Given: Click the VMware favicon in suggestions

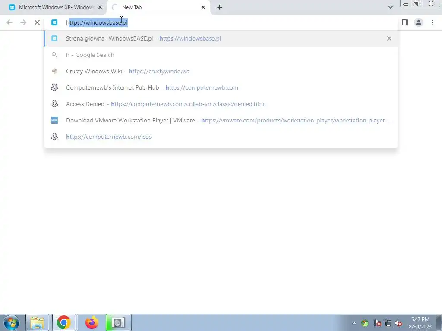Looking at the screenshot, I should click(x=54, y=120).
